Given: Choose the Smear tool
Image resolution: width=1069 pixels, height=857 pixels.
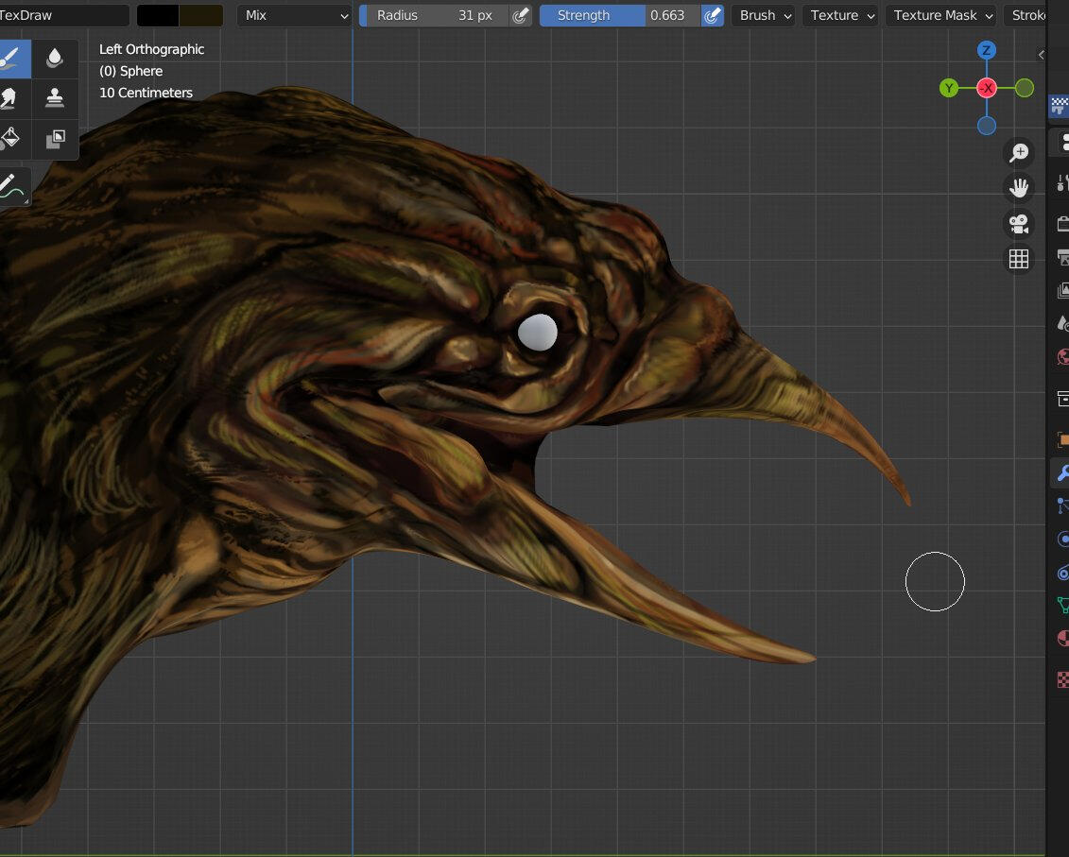Looking at the screenshot, I should [11, 97].
